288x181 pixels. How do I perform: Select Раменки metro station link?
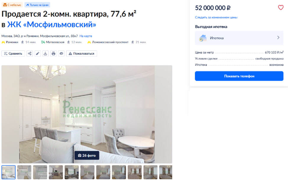pyautogui.click(x=12, y=42)
